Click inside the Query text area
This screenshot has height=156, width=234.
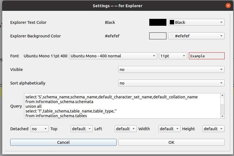click(122, 106)
